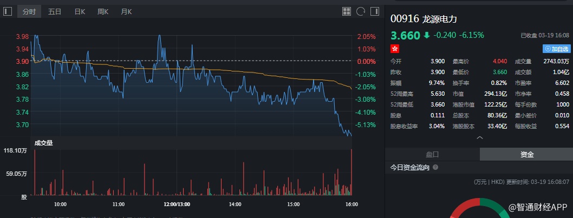Refresh the chart data
Screen dimensions: 573x218
(x=361, y=11)
